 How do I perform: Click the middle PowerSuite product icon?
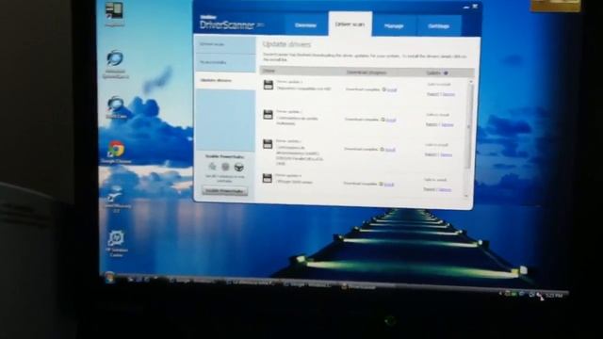pos(225,167)
